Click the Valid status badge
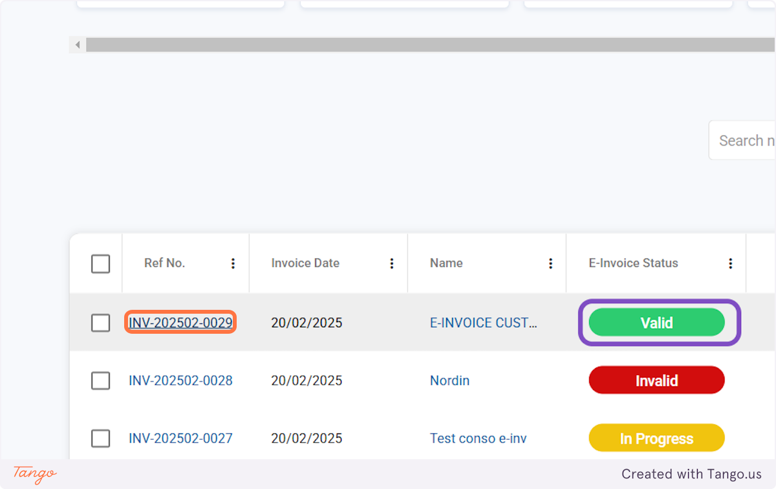This screenshot has width=776, height=489. tap(657, 322)
